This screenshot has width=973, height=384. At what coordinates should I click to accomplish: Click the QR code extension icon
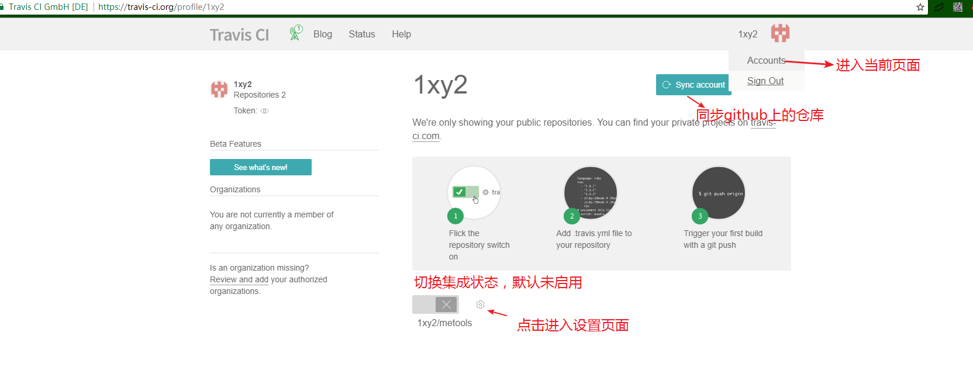click(957, 7)
